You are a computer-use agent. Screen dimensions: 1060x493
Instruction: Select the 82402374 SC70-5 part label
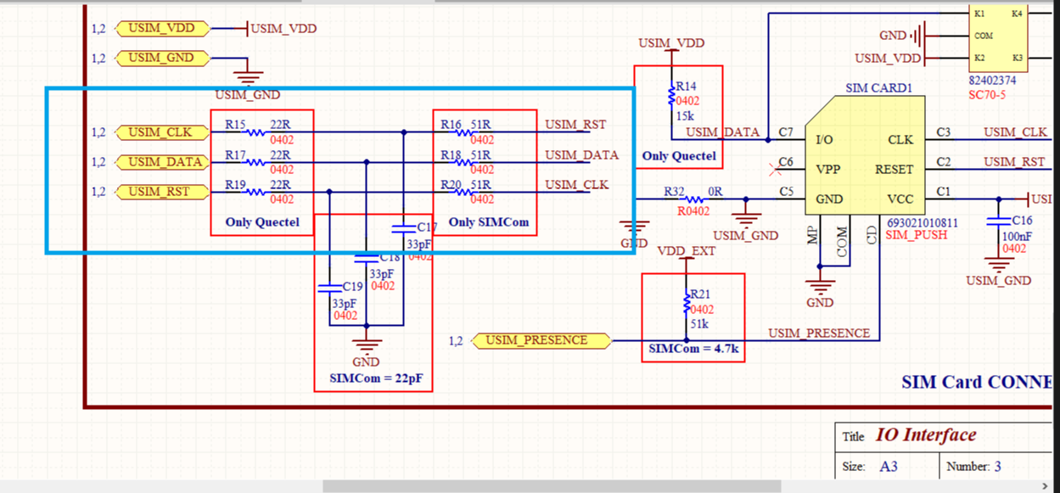coord(992,81)
